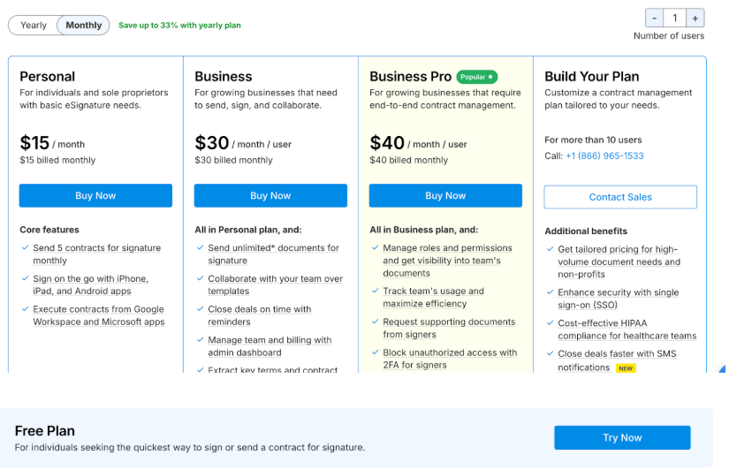Click checkmark next to Enhance security with SSO
Viewport: 729px width, 470px height.
tap(550, 292)
